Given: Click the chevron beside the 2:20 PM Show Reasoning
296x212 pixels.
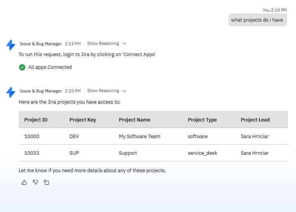Looking at the screenshot, I should 124,91.
